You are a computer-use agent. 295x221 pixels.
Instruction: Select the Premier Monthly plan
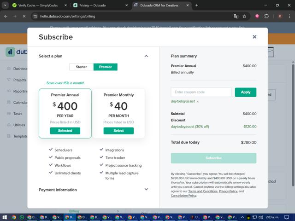(118, 131)
